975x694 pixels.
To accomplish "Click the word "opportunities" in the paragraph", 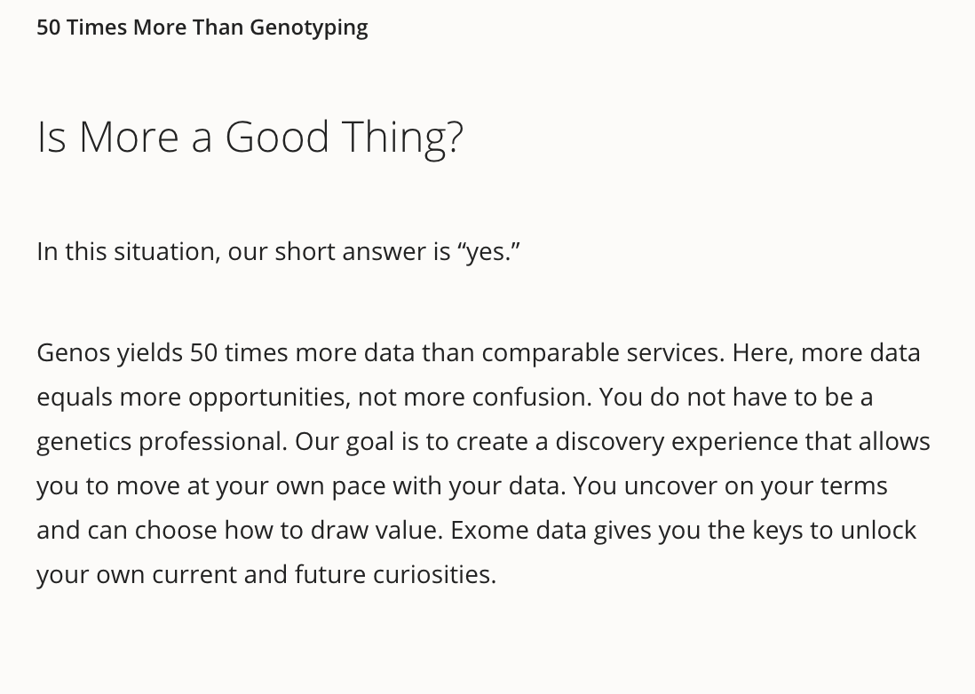I will (267, 398).
